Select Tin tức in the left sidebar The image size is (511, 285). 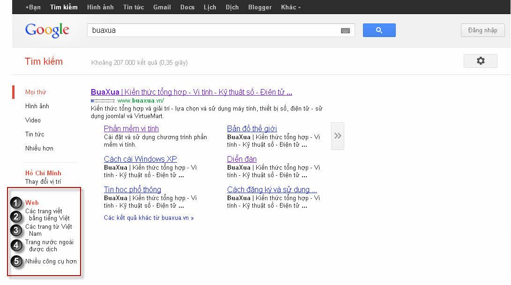[35, 135]
